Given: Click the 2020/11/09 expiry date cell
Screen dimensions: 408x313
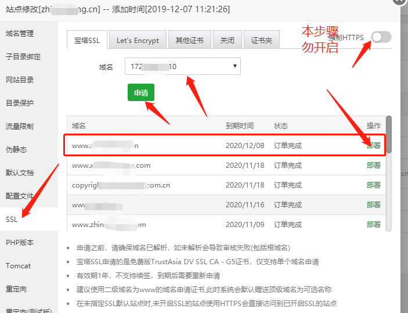Looking at the screenshot, I should click(x=245, y=224).
